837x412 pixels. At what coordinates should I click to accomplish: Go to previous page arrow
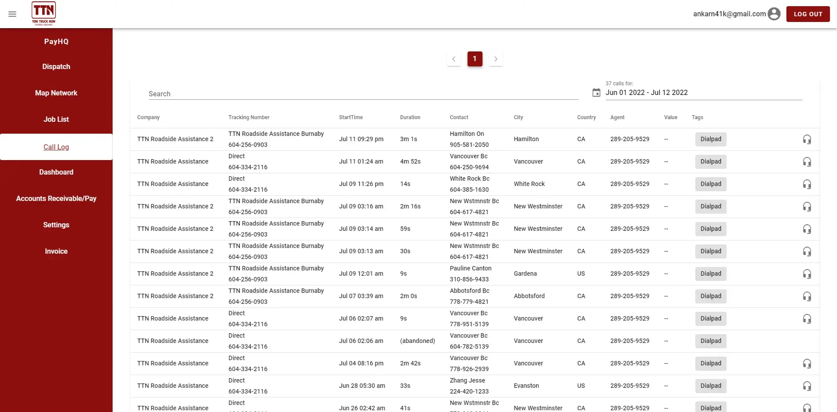tap(453, 59)
